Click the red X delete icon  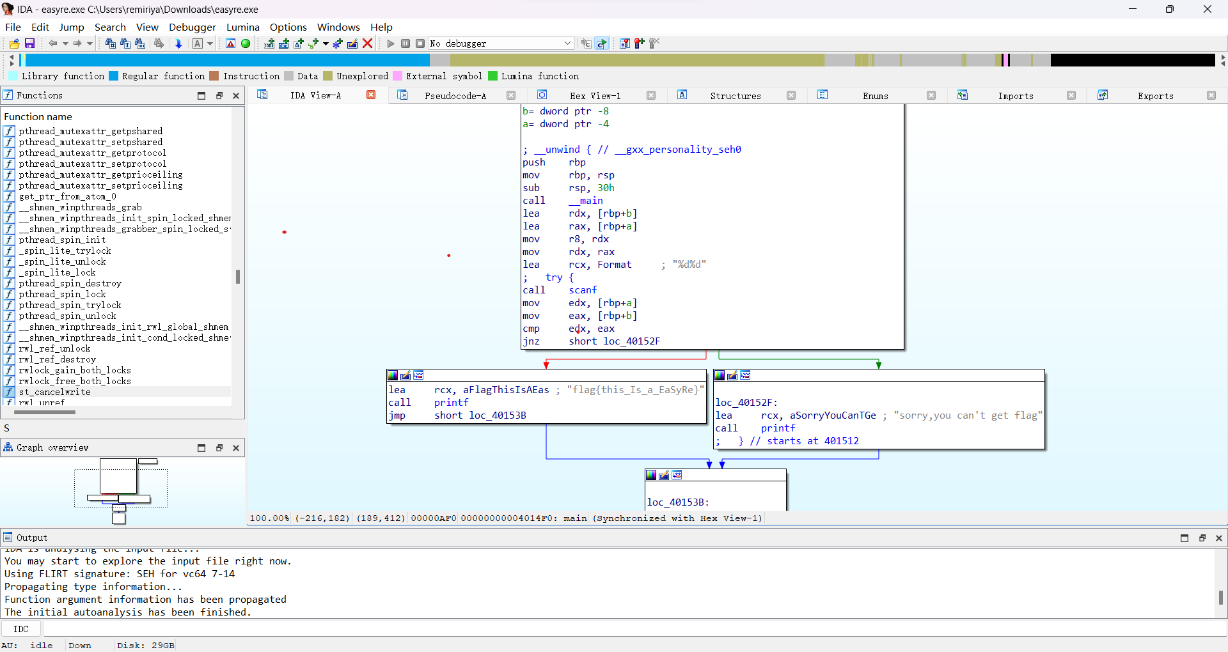tap(368, 43)
